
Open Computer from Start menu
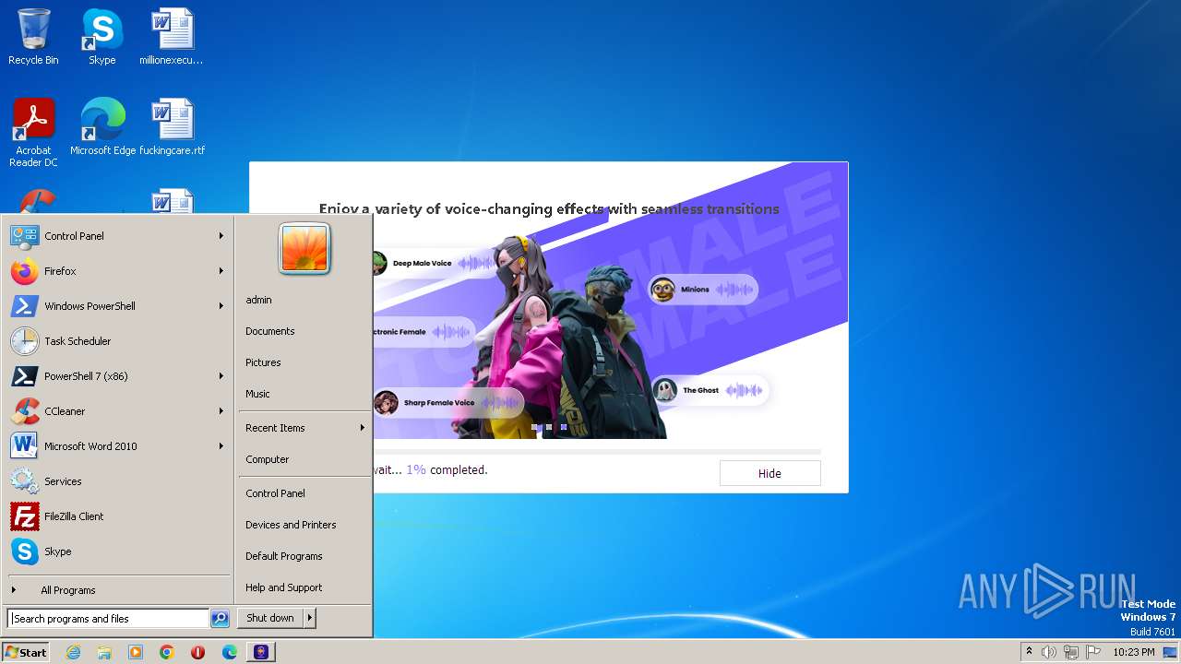click(x=304, y=459)
